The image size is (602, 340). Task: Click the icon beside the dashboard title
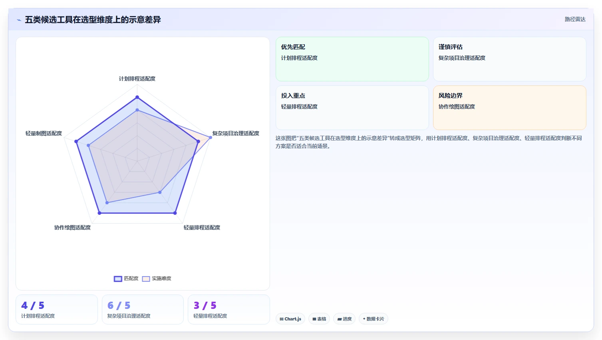pyautogui.click(x=19, y=20)
